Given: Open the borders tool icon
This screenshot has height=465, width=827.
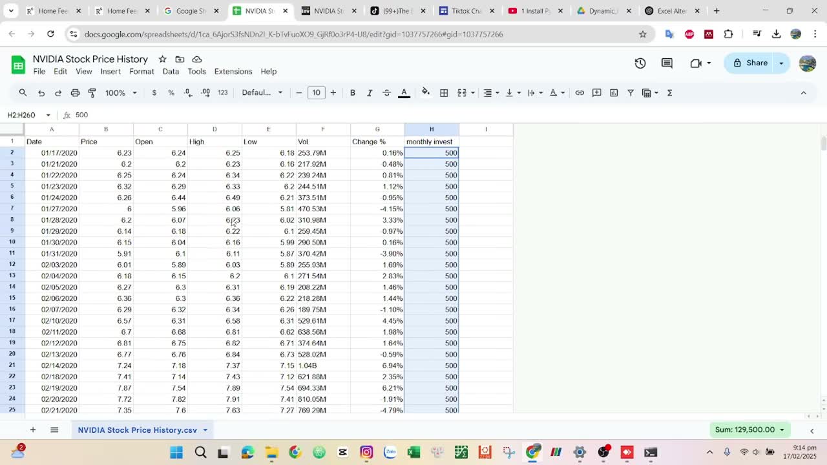Looking at the screenshot, I should pyautogui.click(x=444, y=93).
